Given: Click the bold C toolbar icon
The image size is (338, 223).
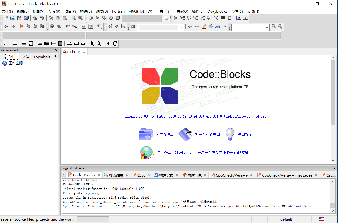Looking at the screenshot, I should (x=115, y=43).
